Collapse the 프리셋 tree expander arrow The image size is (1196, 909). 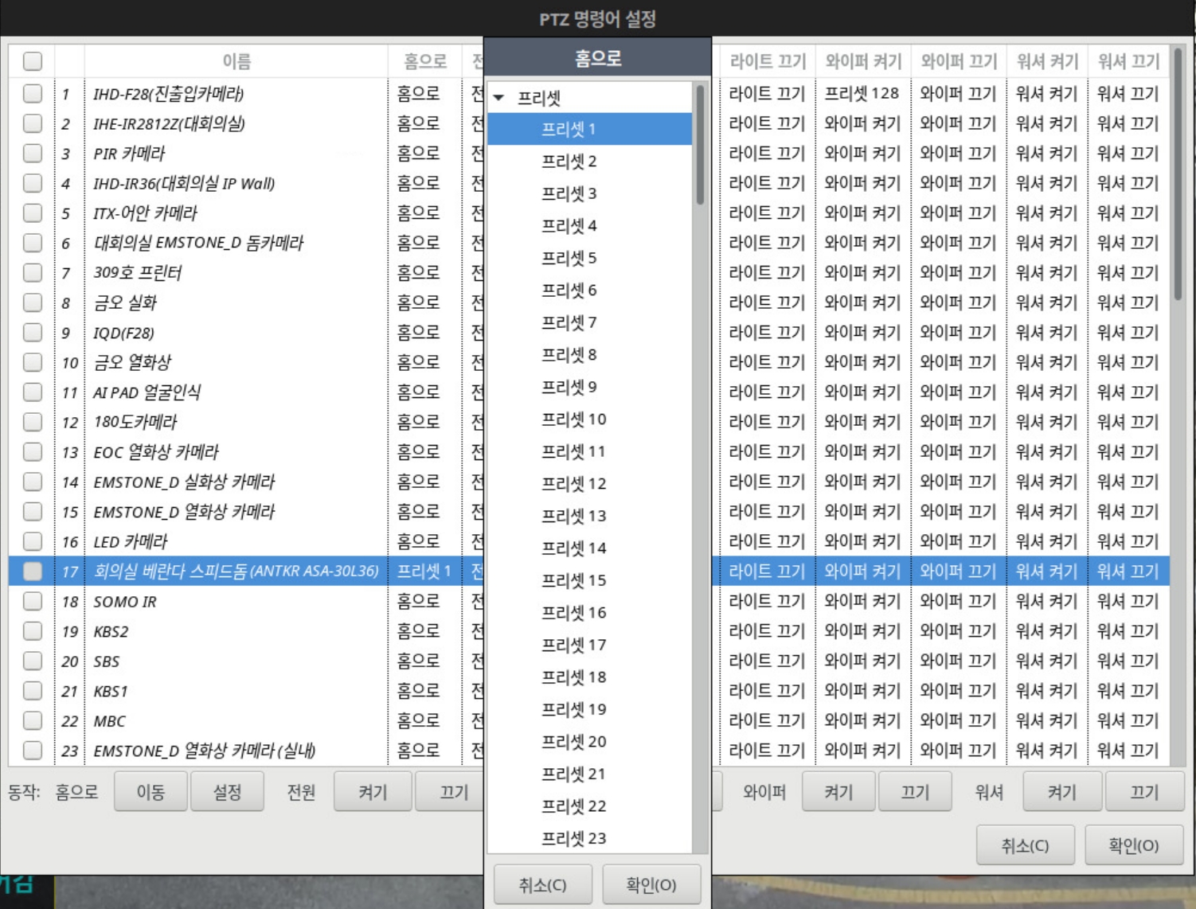(499, 98)
